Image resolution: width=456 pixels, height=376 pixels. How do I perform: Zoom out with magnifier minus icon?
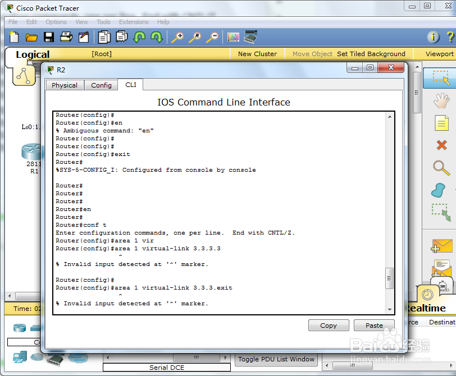click(x=212, y=37)
